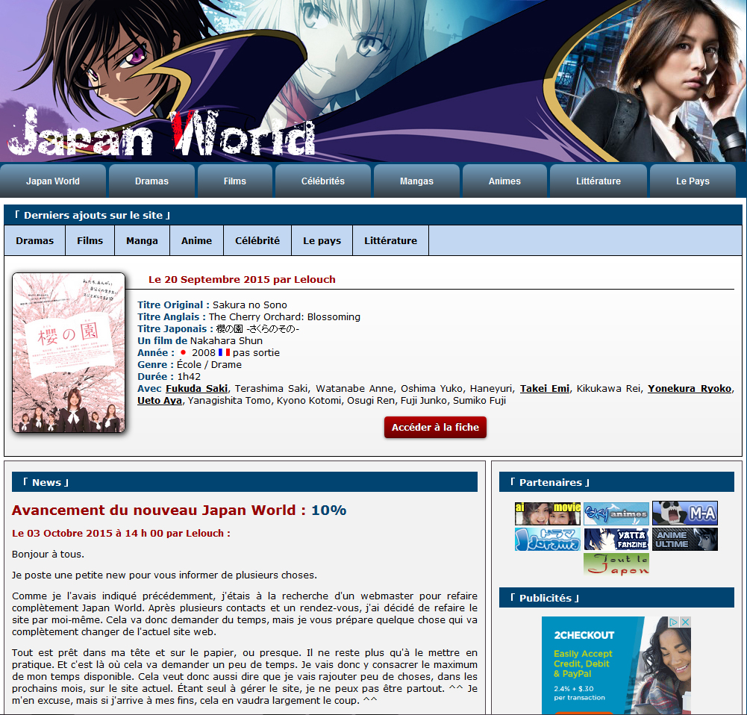Click the 'Partenaires' section header

pos(616,482)
